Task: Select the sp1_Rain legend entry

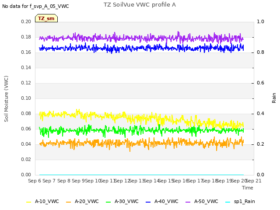Action: [240, 201]
